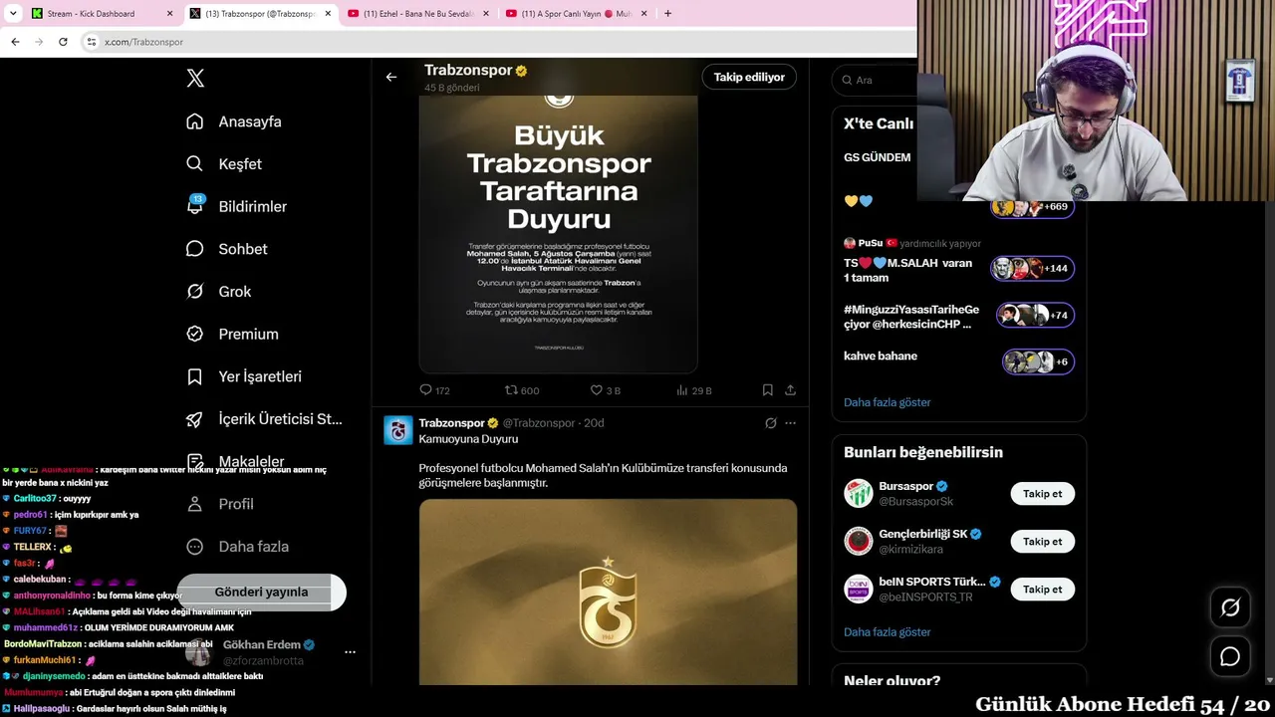Click the Trabzonspor verified badge in header
This screenshot has width=1275, height=717.
[x=521, y=71]
